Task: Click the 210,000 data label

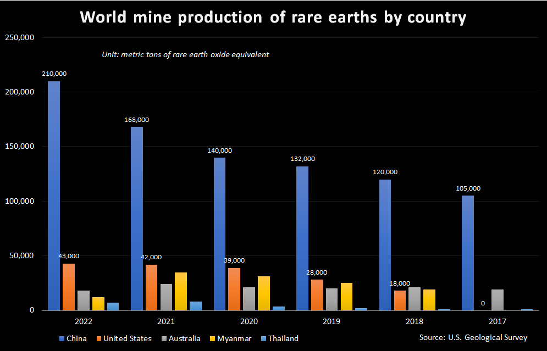Action: [x=54, y=74]
